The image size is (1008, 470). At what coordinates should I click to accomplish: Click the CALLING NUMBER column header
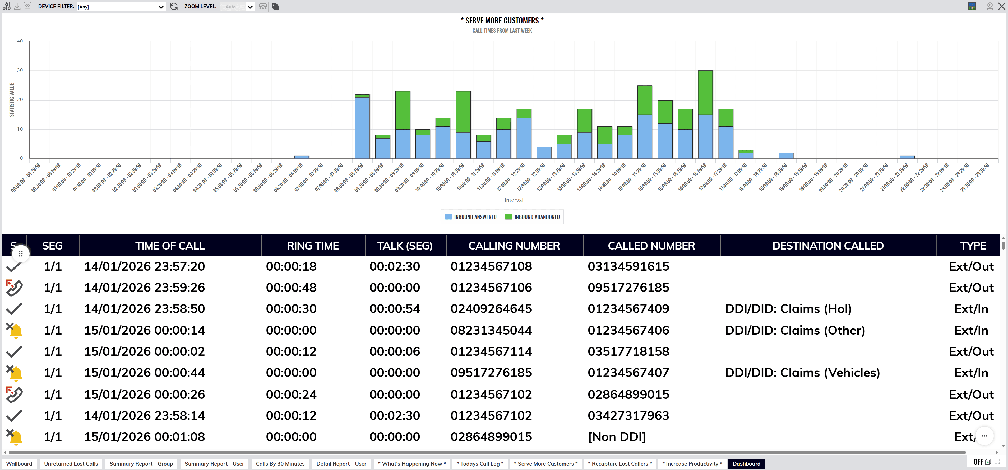pyautogui.click(x=514, y=246)
